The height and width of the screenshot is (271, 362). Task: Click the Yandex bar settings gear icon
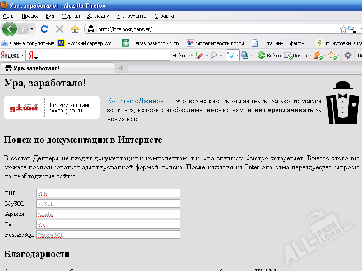pyautogui.click(x=348, y=56)
